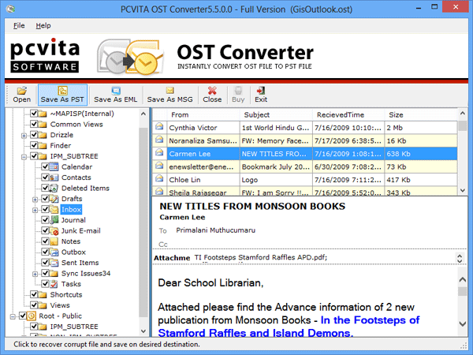The width and height of the screenshot is (473, 355).
Task: Select the 'Bookmark July 20...' subject cell
Action: coord(276,166)
